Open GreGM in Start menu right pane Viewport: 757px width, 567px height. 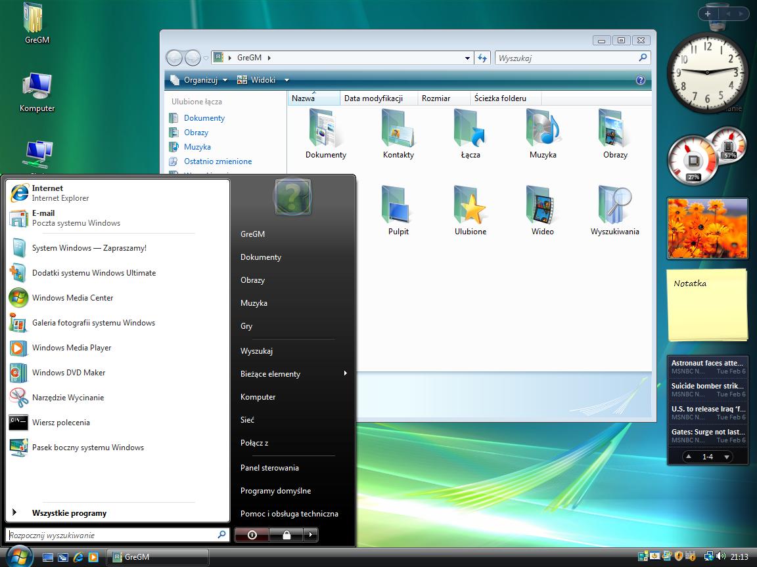[x=293, y=234]
